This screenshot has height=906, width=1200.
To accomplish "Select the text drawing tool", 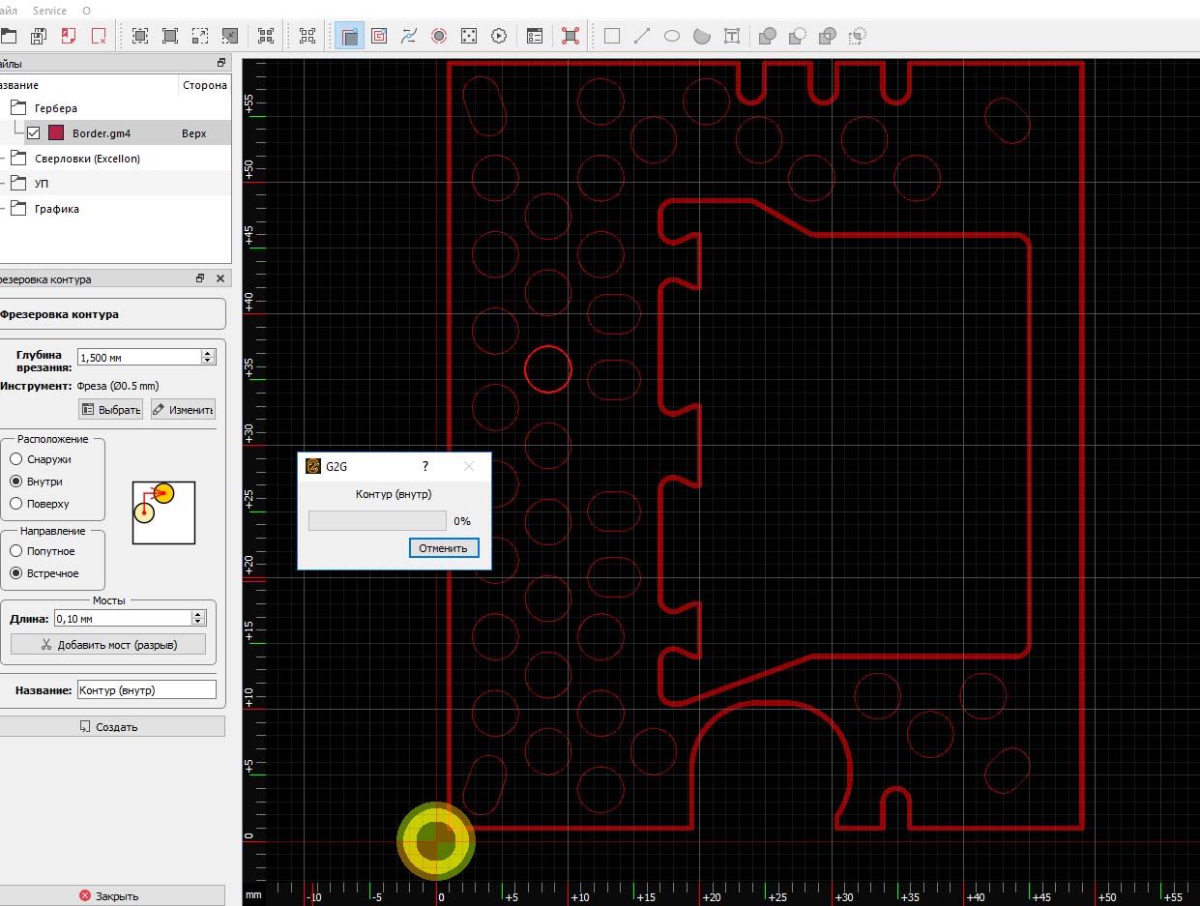I will pyautogui.click(x=732, y=36).
